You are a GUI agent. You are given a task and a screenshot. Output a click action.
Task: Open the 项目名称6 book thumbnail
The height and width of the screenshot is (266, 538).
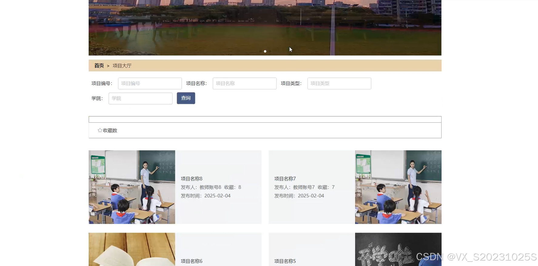tap(132, 249)
